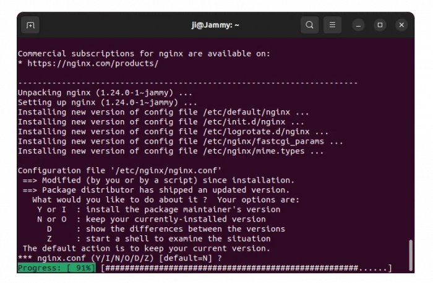Click the hash-mark progress bar
The height and width of the screenshot is (283, 433).
[246, 268]
